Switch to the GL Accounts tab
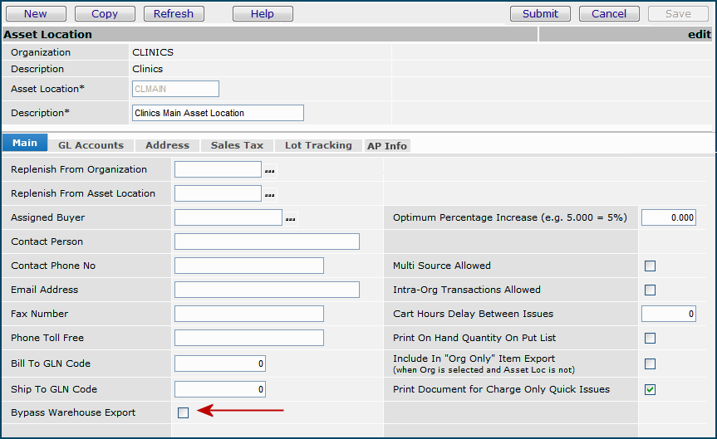 (91, 145)
